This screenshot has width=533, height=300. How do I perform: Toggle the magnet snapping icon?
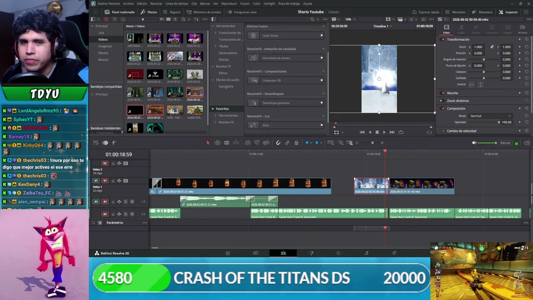click(278, 143)
